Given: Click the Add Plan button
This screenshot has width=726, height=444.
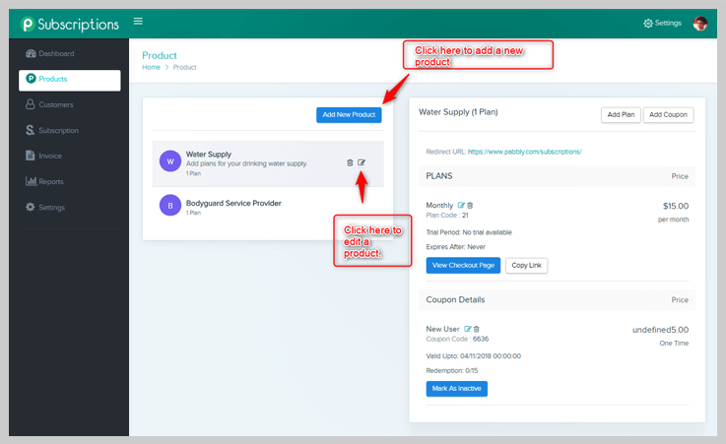Looking at the screenshot, I should (621, 115).
